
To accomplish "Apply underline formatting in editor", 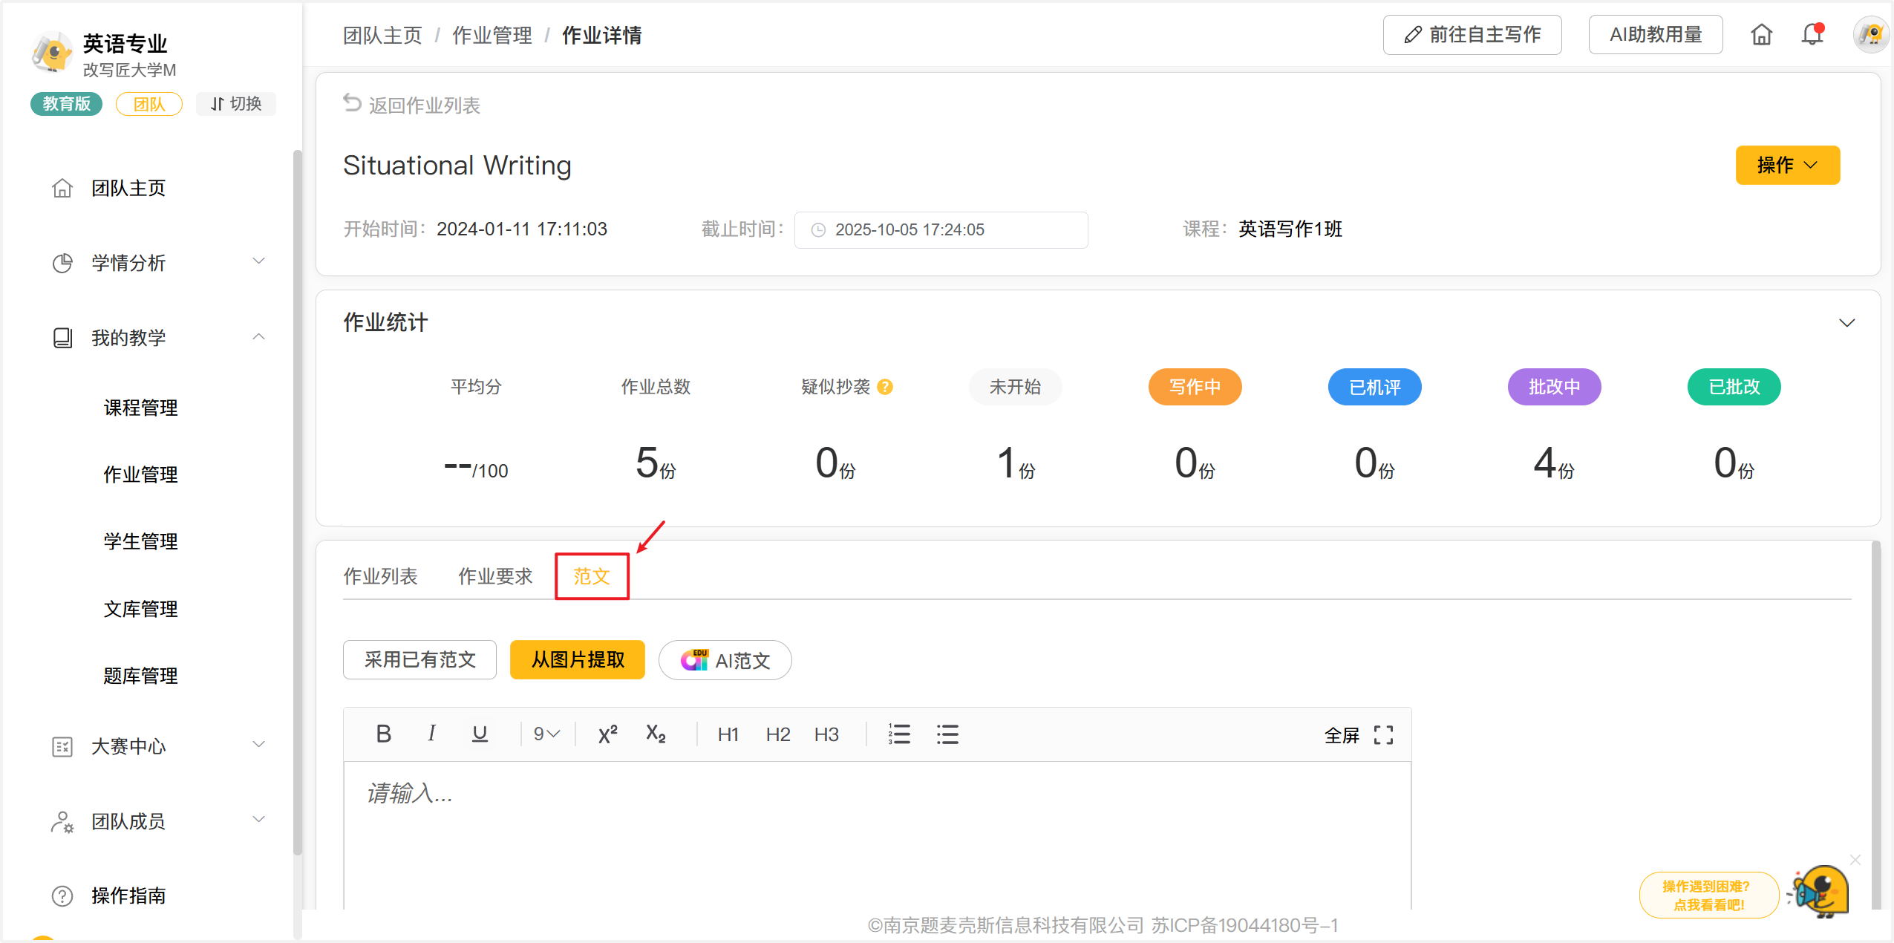I will (x=480, y=734).
